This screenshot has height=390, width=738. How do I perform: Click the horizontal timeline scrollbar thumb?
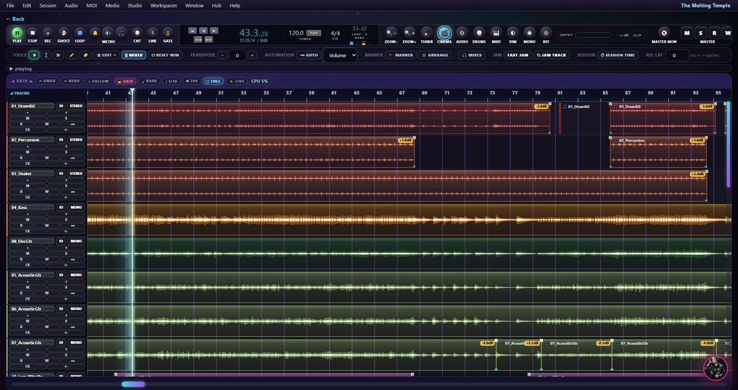pos(133,384)
